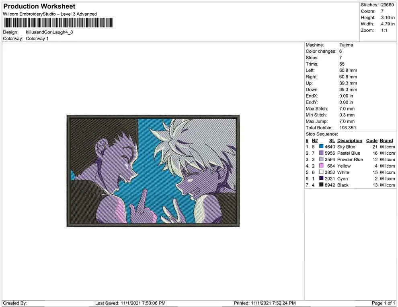The height and width of the screenshot is (307, 398).
Task: Click the Black thread color swatch
Action: click(x=321, y=185)
